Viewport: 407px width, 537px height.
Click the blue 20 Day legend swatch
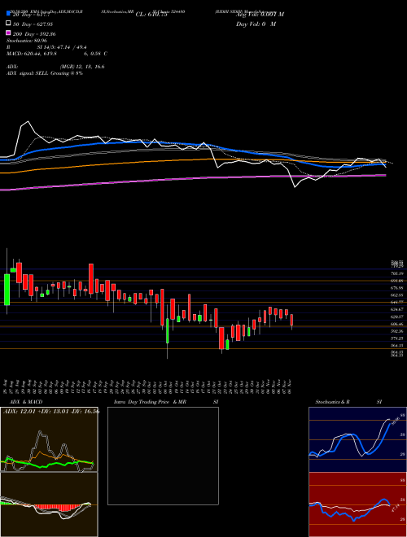click(8, 14)
